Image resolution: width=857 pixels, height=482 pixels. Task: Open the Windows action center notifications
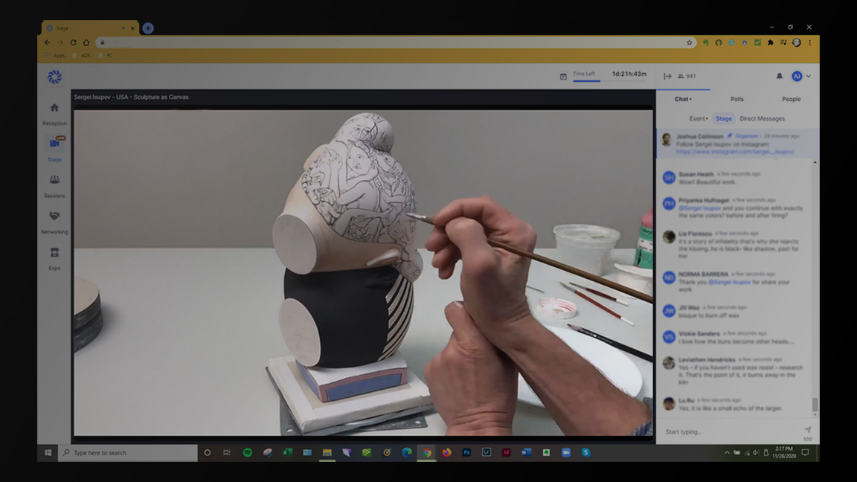coord(805,452)
